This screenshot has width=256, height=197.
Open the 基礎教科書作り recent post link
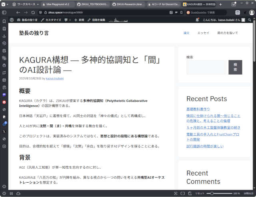pyautogui.click(x=198, y=109)
